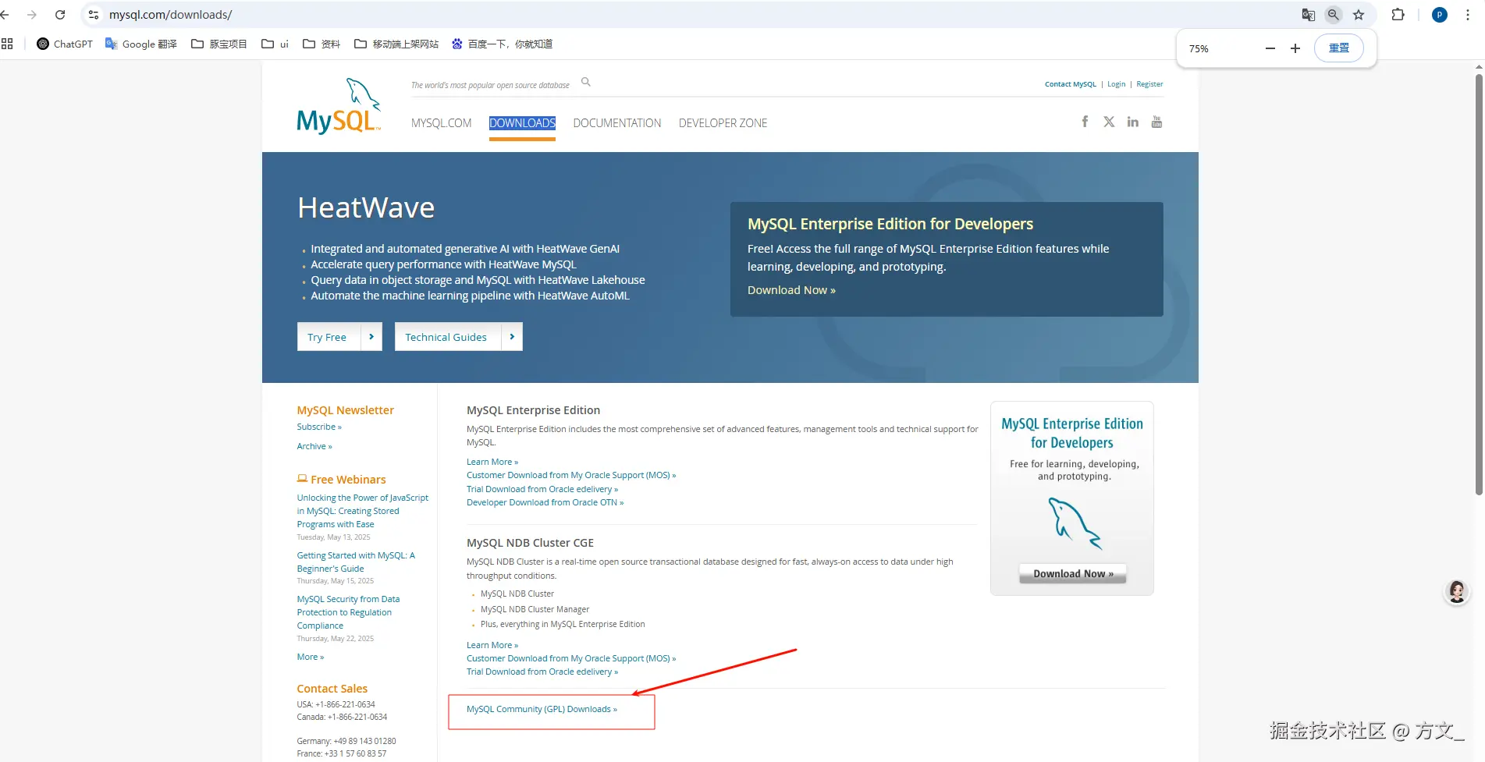Open the browser extensions puzzle icon
Viewport: 1485px width, 762px height.
(x=1398, y=15)
